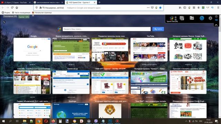This screenshot has height=124, width=221.
Task: Open the Перделка приколы dial thumbnail
Action: [110, 50]
